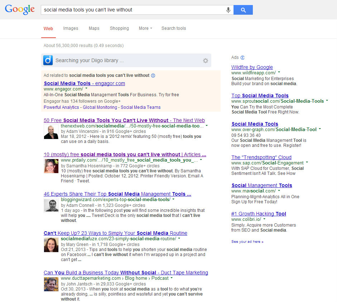Click Samantha Hosenkamp author photo
This screenshot has height=302, width=337.
[x=51, y=166]
